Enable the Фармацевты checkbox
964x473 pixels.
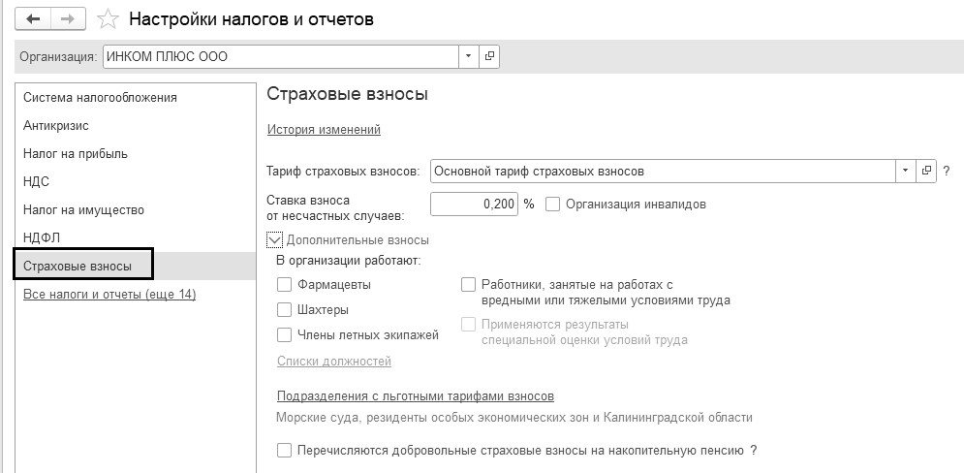coord(284,285)
